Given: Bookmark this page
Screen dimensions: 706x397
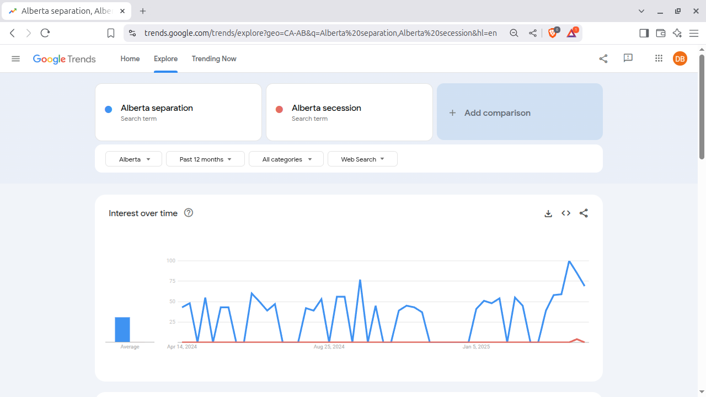Looking at the screenshot, I should tap(111, 34).
